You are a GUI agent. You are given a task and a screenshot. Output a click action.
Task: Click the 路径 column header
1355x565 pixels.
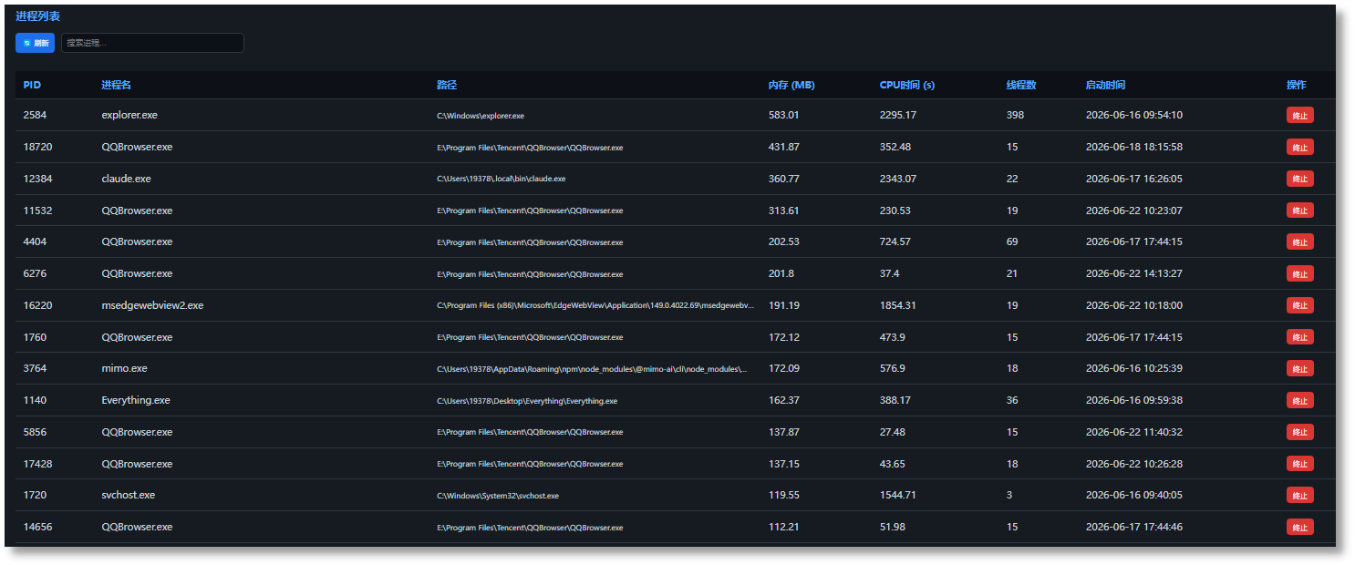pyautogui.click(x=447, y=85)
